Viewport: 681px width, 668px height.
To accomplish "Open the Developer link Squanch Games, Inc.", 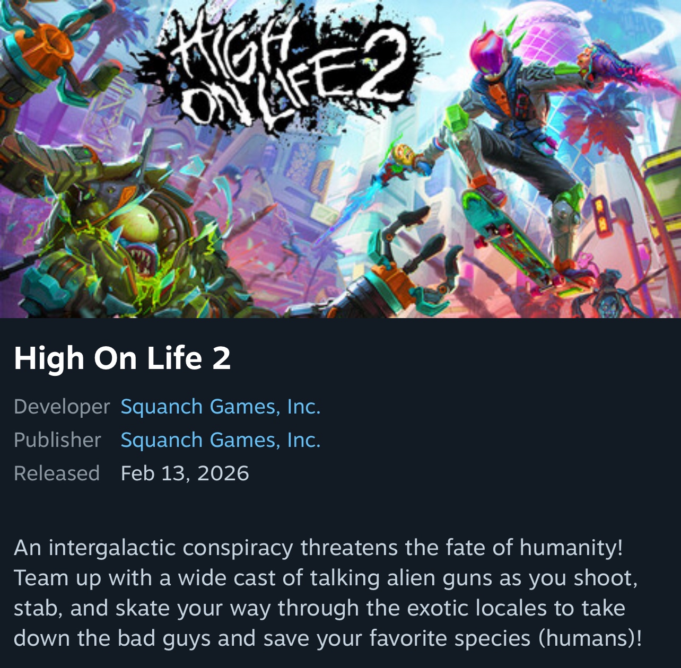I will 221,407.
